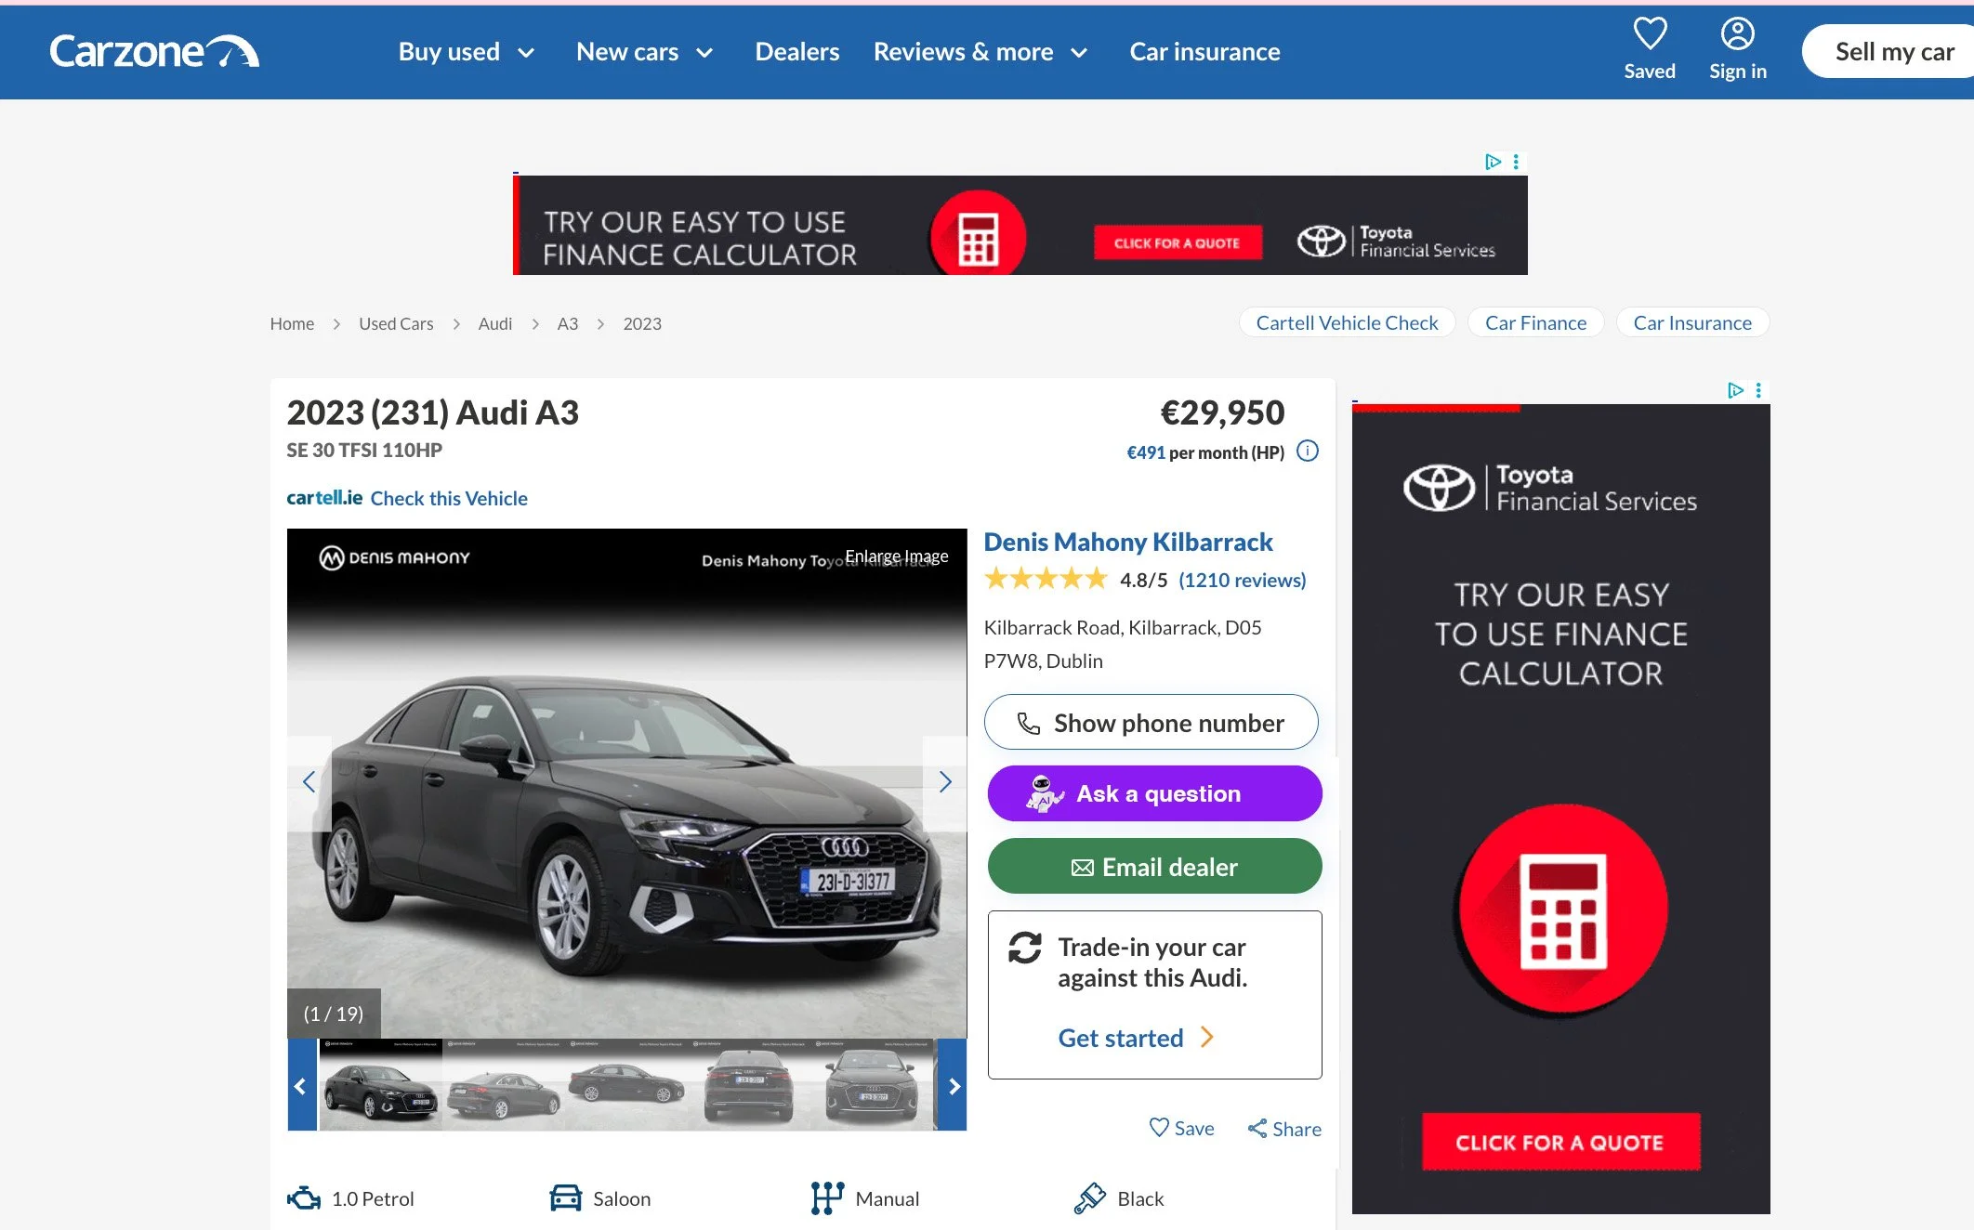Open the Dealers page
The height and width of the screenshot is (1230, 1974).
796,52
